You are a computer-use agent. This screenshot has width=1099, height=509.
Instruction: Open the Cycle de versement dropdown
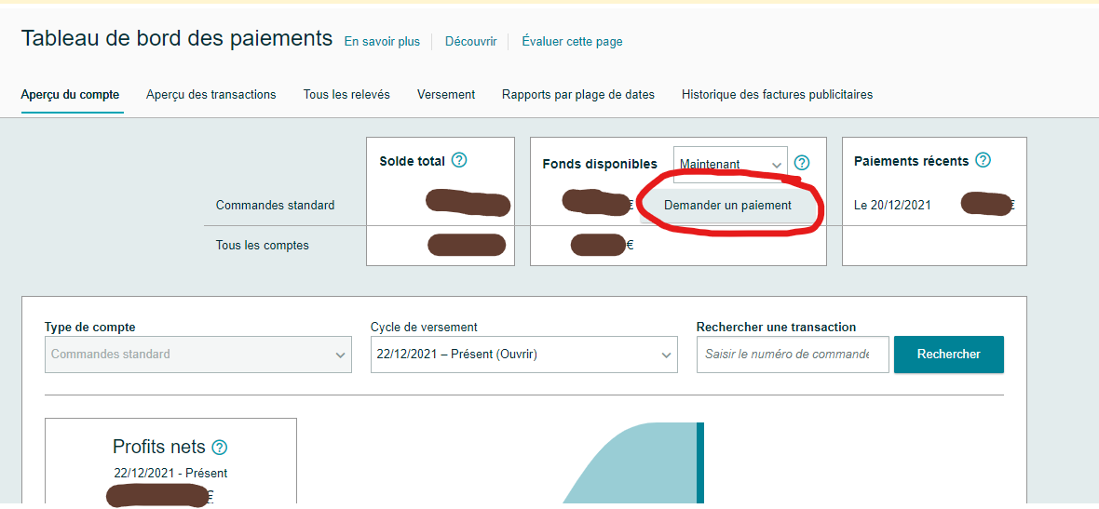(x=523, y=355)
